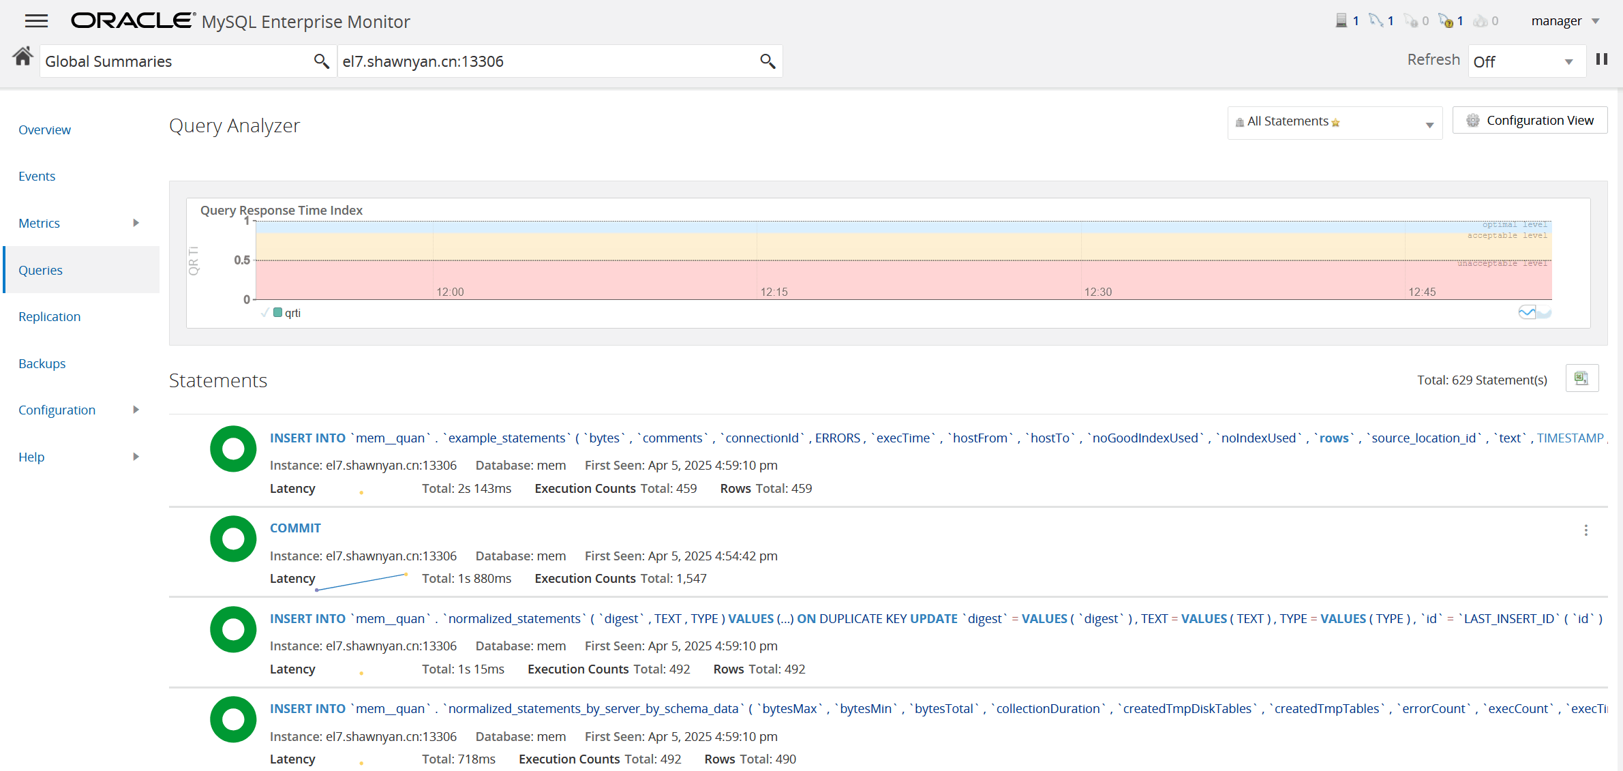The width and height of the screenshot is (1623, 771).
Task: Open the Refresh interval dropdown
Action: (x=1526, y=61)
